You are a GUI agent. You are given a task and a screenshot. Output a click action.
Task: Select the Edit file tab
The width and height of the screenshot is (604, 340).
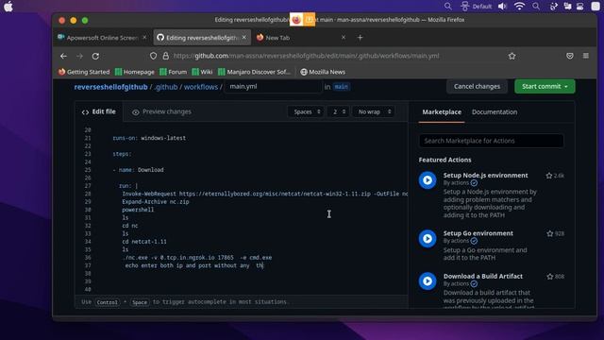tap(98, 111)
